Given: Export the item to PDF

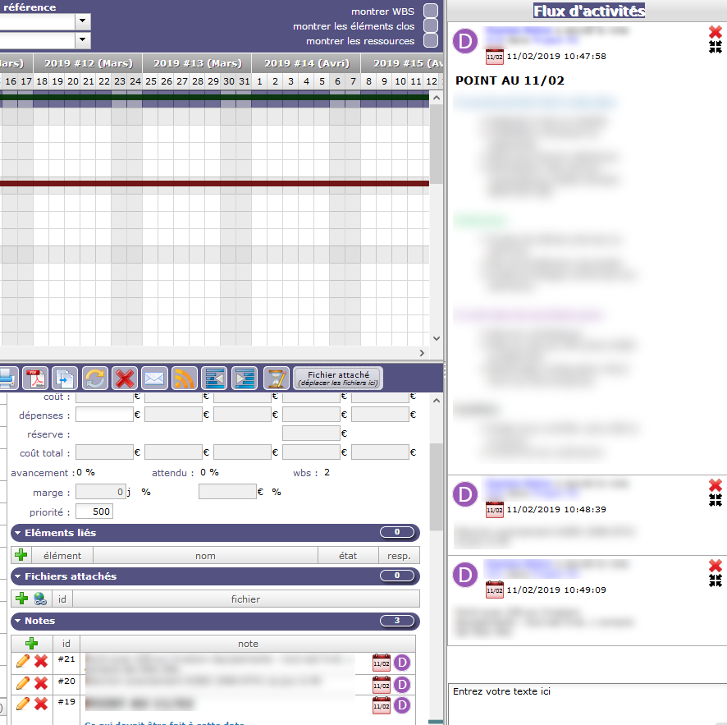Looking at the screenshot, I should click(x=35, y=378).
